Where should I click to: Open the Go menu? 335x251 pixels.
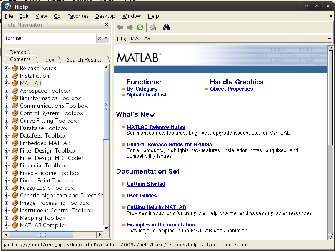point(57,16)
